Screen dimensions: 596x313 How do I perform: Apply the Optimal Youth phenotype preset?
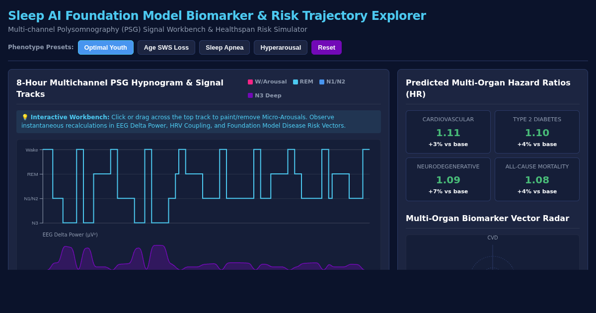coord(106,47)
